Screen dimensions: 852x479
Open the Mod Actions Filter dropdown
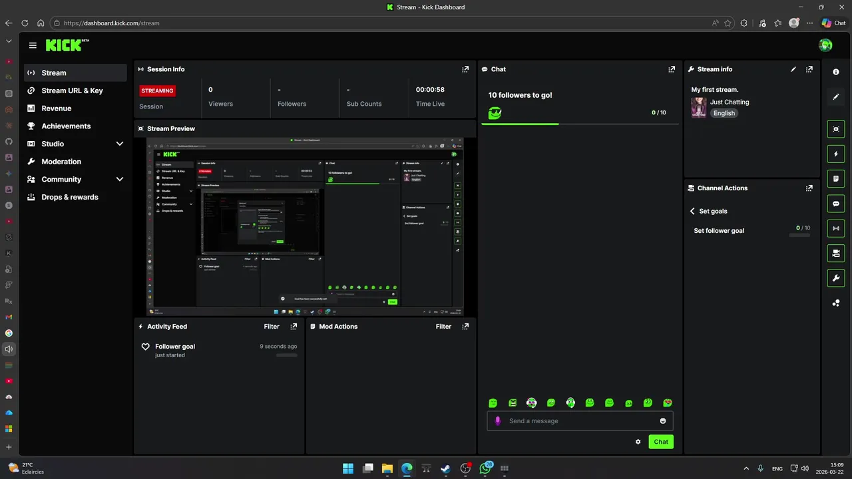tap(443, 327)
